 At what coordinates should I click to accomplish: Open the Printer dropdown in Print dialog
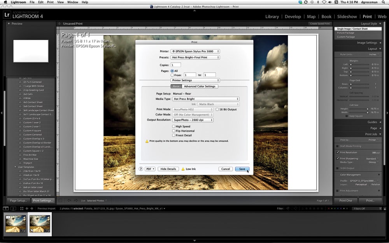195,51
